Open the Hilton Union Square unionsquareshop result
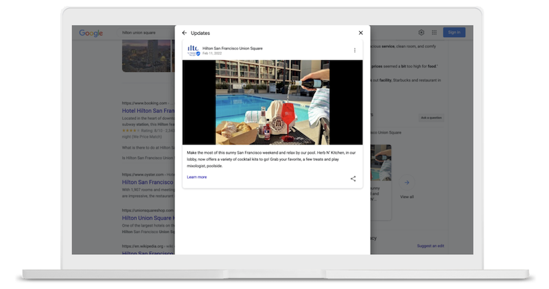This screenshot has width=549, height=289. [x=148, y=218]
